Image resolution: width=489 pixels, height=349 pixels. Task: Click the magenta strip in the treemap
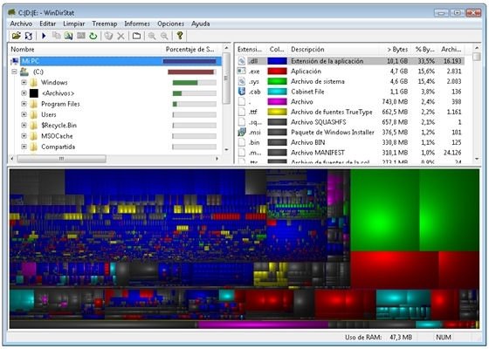(x=263, y=325)
